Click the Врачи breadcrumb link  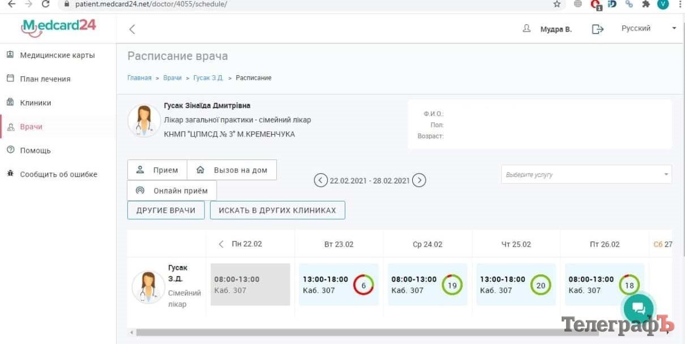(x=172, y=78)
